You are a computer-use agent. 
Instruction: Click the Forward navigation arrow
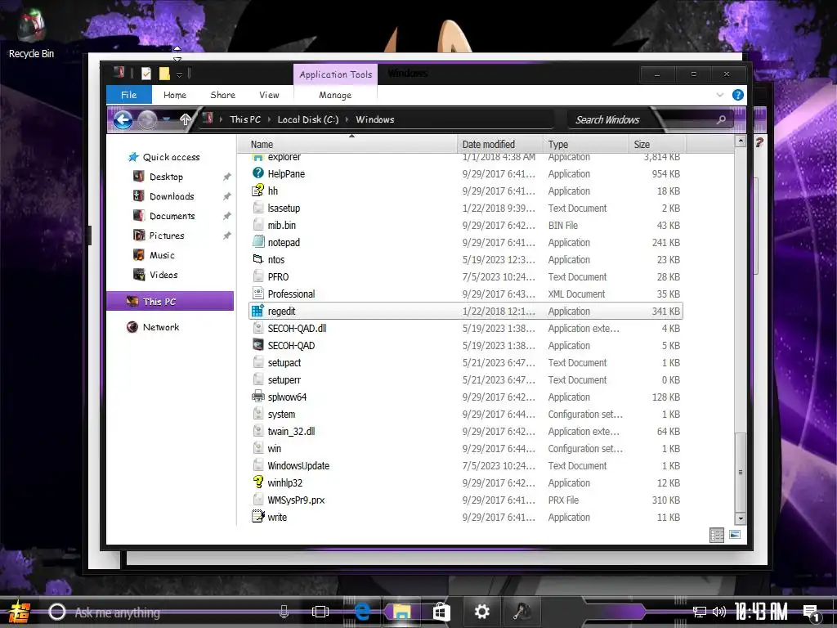(x=147, y=119)
